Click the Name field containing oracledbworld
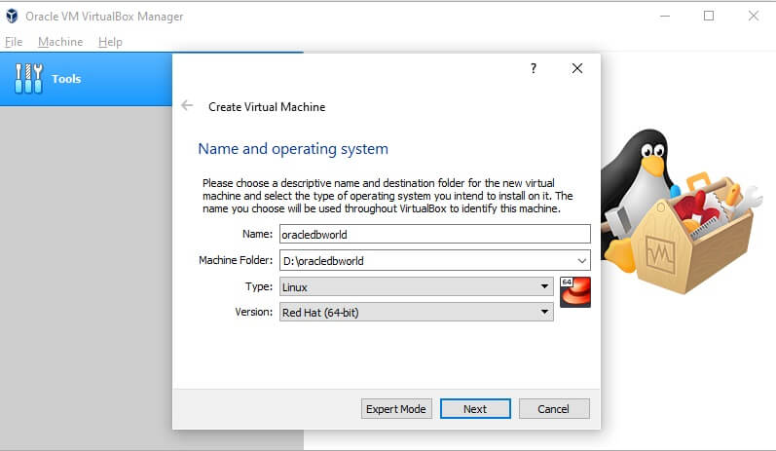Image resolution: width=776 pixels, height=451 pixels. pyautogui.click(x=435, y=234)
